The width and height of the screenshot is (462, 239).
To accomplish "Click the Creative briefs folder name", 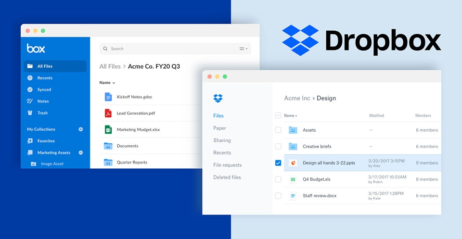I will click(317, 147).
